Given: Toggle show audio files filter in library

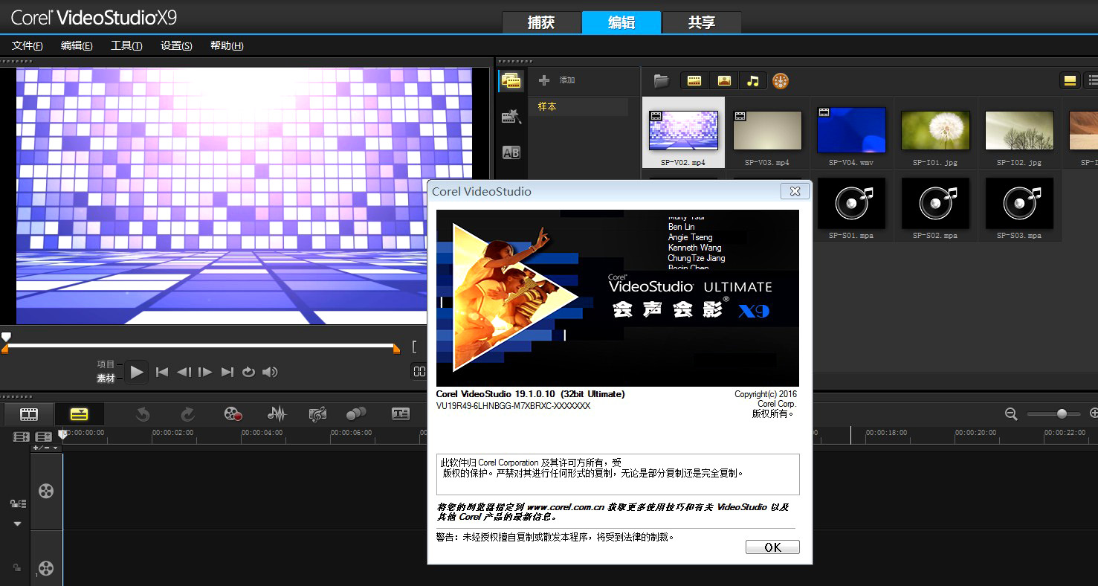Looking at the screenshot, I should click(x=752, y=81).
